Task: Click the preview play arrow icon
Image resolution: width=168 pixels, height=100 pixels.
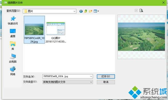Action: [x=136, y=11]
